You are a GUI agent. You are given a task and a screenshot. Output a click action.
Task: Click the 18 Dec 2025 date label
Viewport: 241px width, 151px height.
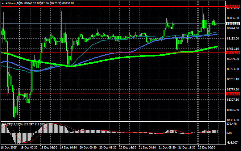9,148
